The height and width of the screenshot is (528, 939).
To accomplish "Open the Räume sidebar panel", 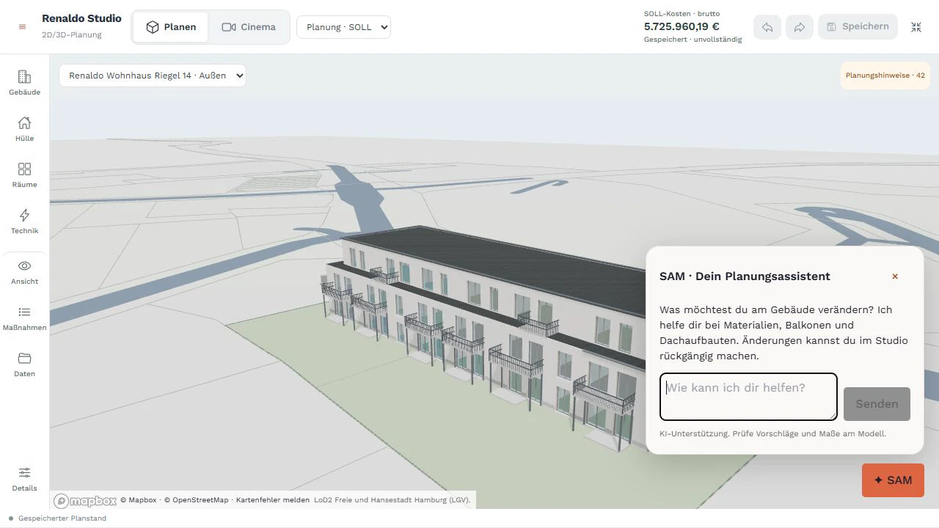I will pos(24,175).
